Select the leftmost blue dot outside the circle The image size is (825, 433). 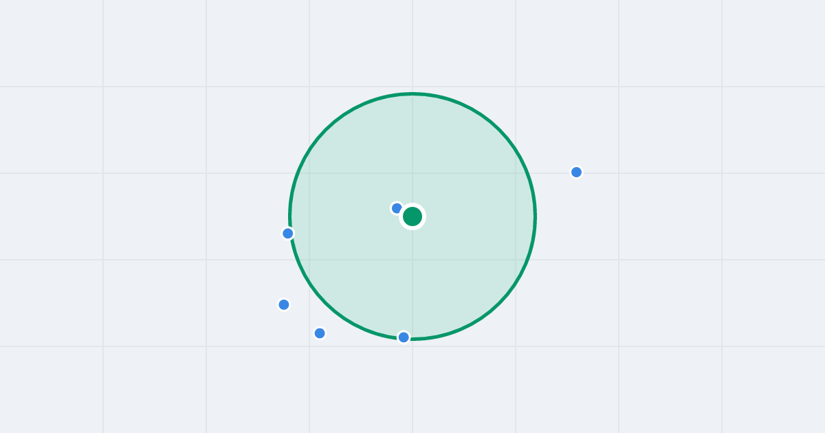[284, 304]
